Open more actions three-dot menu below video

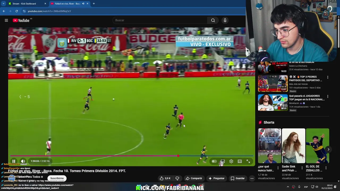tap(252, 178)
